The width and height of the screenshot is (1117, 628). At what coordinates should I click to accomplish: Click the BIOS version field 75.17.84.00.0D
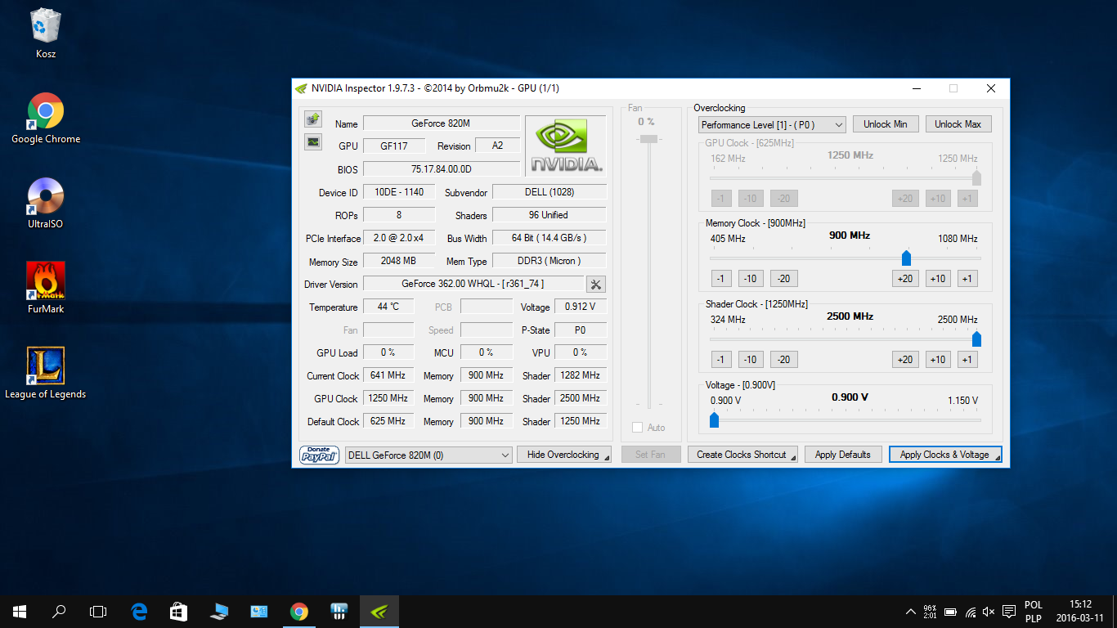442,169
